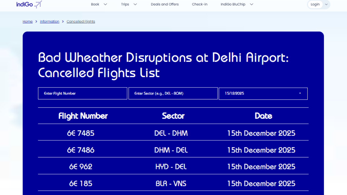Expand the Book menu chevron
Image resolution: width=347 pixels, height=195 pixels.
pyautogui.click(x=105, y=4)
